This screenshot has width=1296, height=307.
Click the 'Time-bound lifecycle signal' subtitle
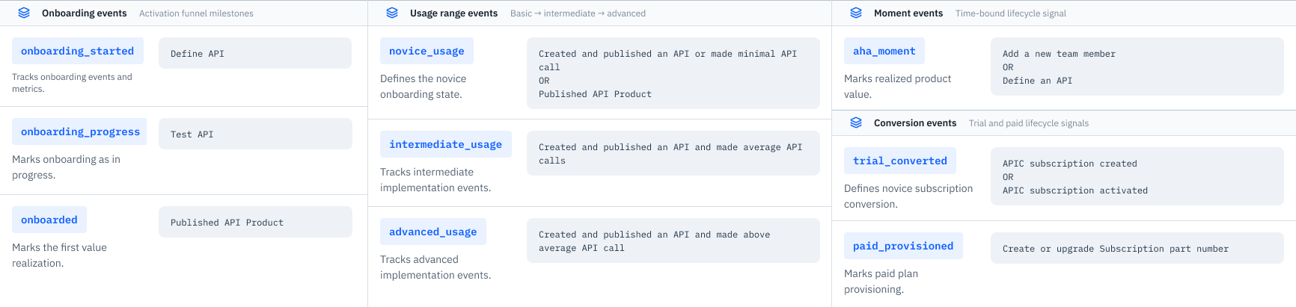[1011, 13]
